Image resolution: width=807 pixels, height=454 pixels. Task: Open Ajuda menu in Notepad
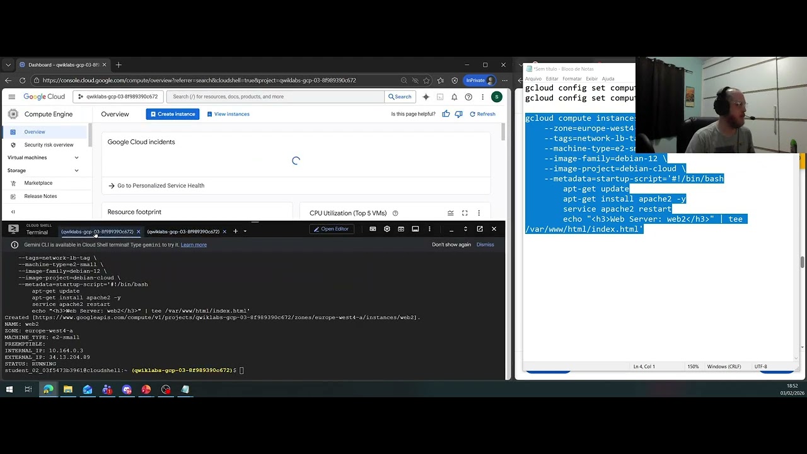click(608, 79)
